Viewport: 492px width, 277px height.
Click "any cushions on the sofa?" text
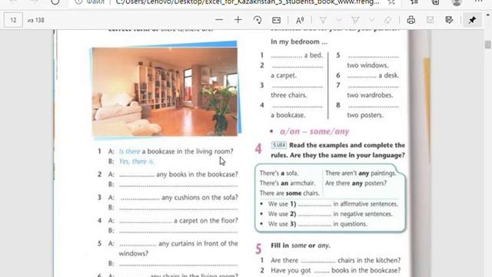pos(200,198)
